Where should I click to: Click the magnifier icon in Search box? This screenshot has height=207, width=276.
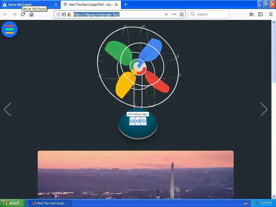193,14
